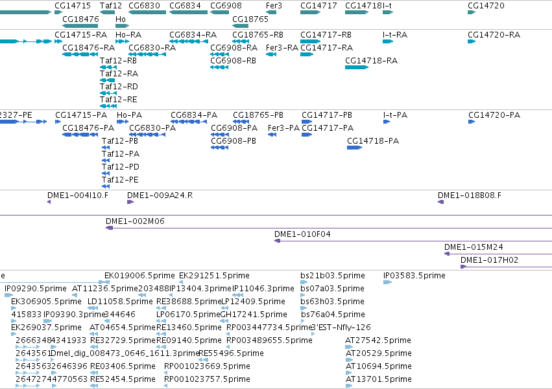
Task: Click the CG14717 gene label
Action: tap(318, 6)
